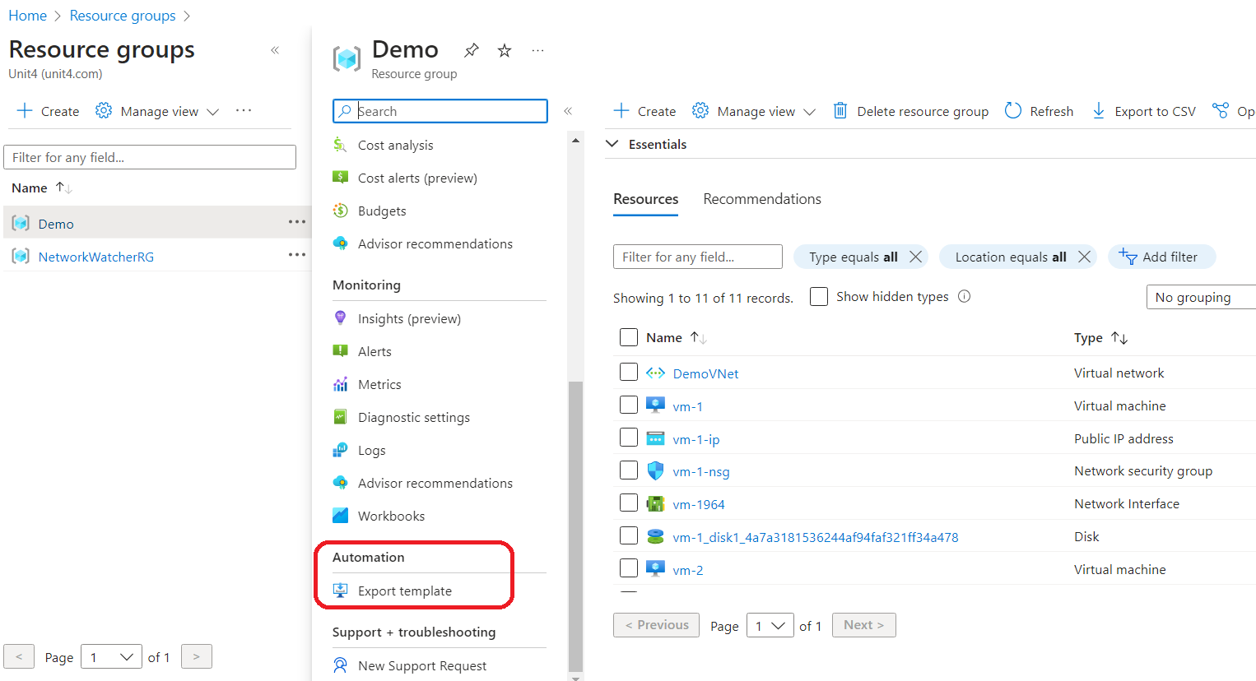Go to the Home breadcrumb
This screenshot has height=681, width=1256.
point(27,16)
